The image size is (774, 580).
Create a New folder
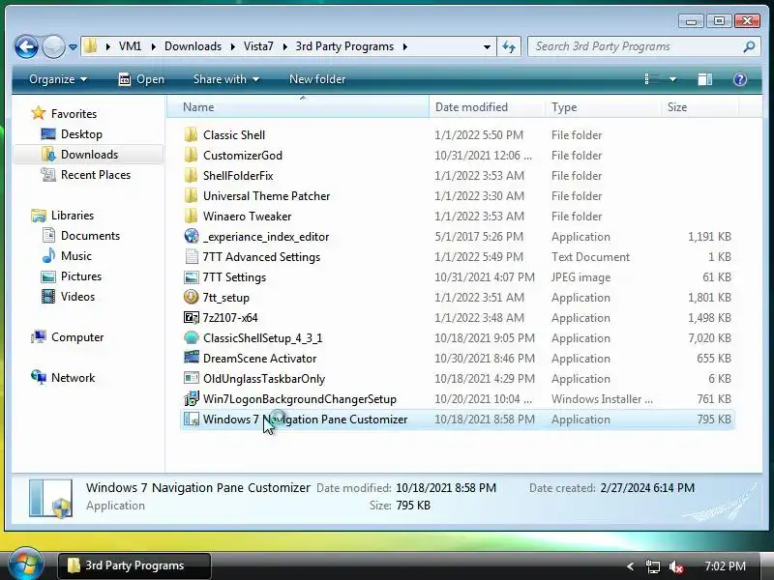[x=317, y=79]
